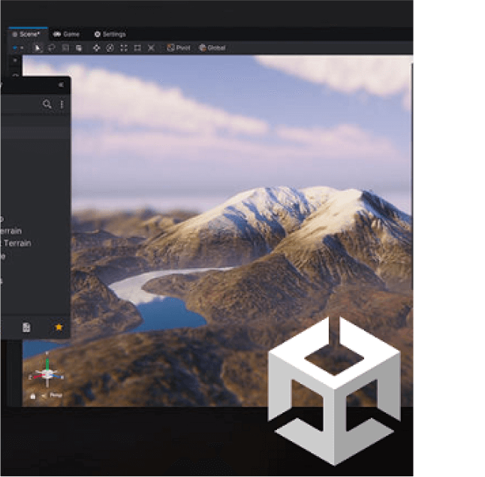Select the lasso selection tool

tap(52, 48)
